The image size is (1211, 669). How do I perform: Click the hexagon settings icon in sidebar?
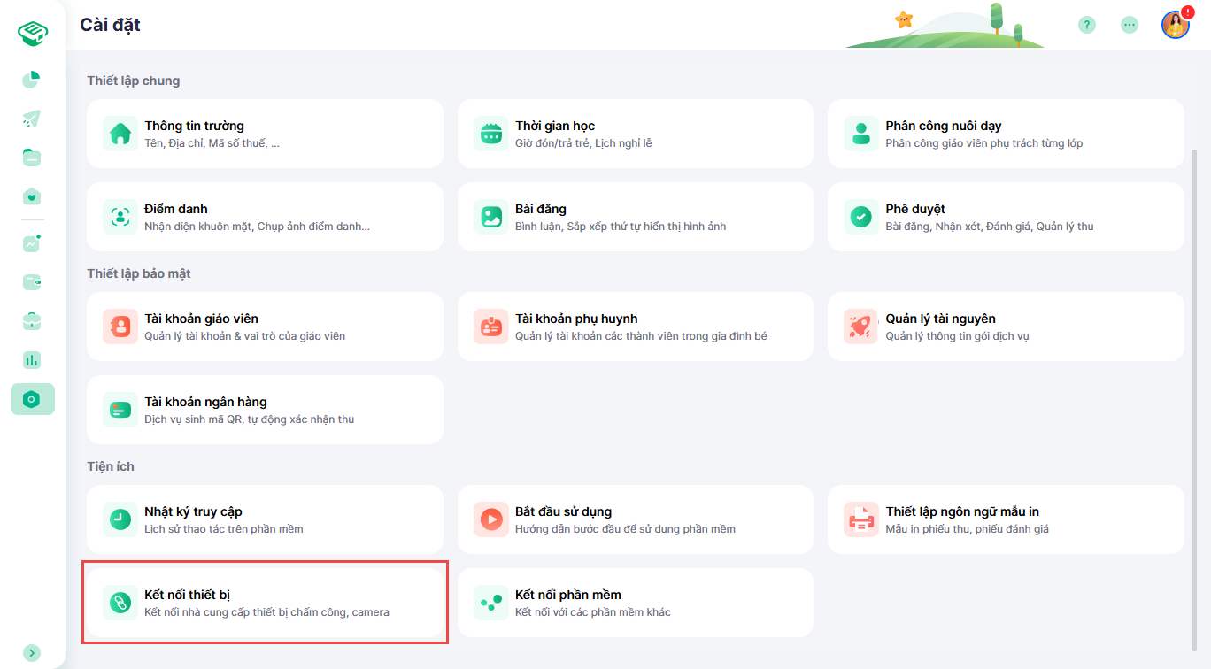tap(32, 399)
